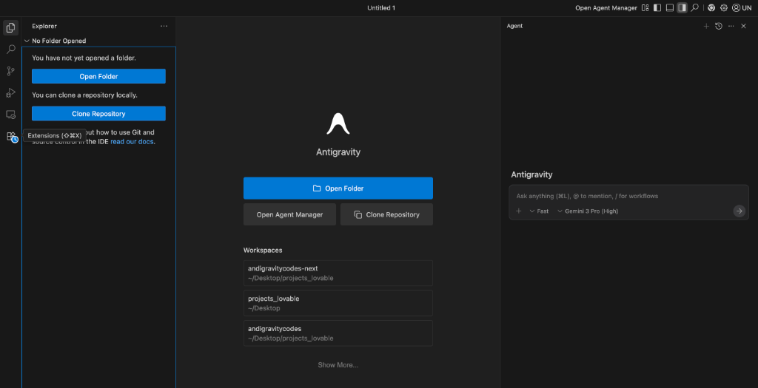The image size is (758, 388).
Task: Toggle the bottom panel layout icon
Action: (669, 7)
